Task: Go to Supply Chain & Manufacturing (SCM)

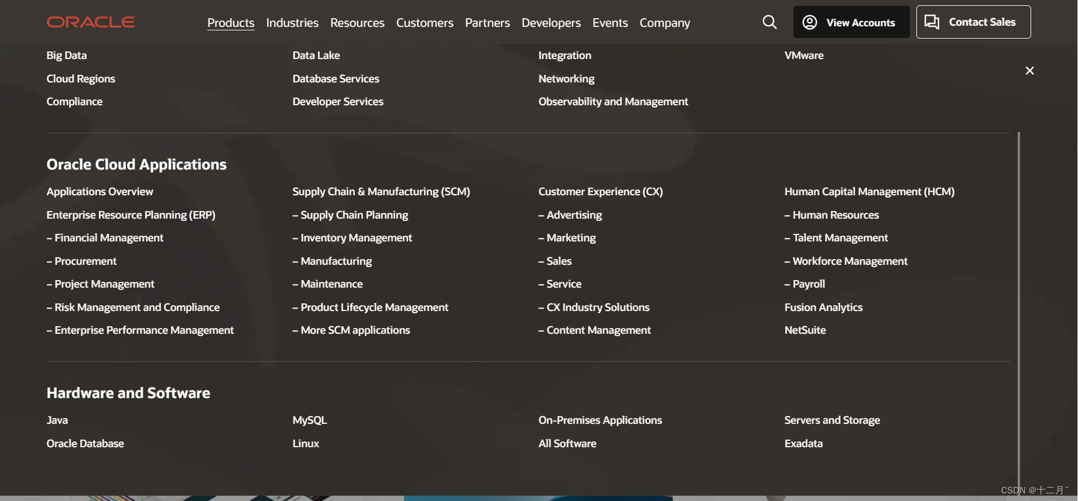Action: click(381, 192)
